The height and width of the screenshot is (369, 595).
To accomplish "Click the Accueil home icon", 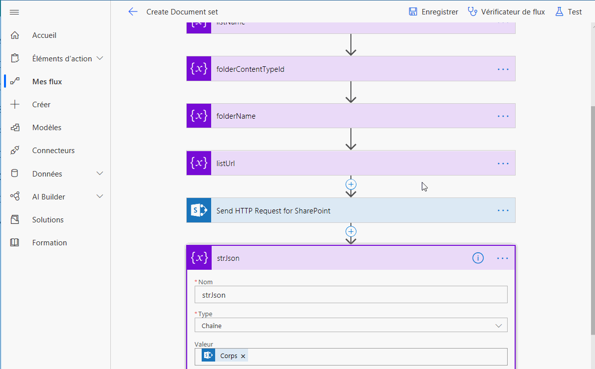I will coord(15,35).
